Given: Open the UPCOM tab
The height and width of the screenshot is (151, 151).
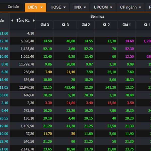Looking at the screenshot, I should point(103,7).
